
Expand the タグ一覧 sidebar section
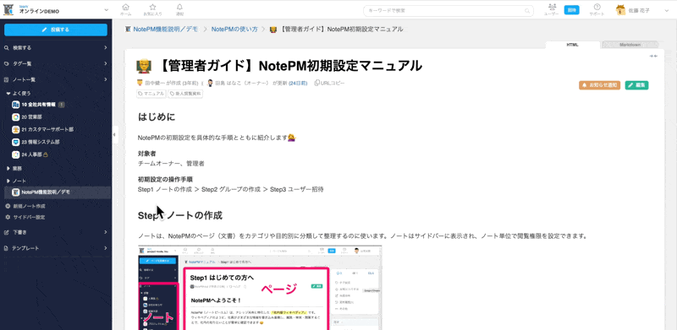105,64
